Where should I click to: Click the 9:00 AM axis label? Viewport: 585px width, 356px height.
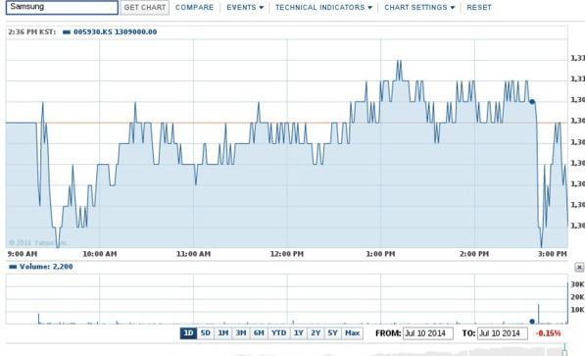[23, 254]
